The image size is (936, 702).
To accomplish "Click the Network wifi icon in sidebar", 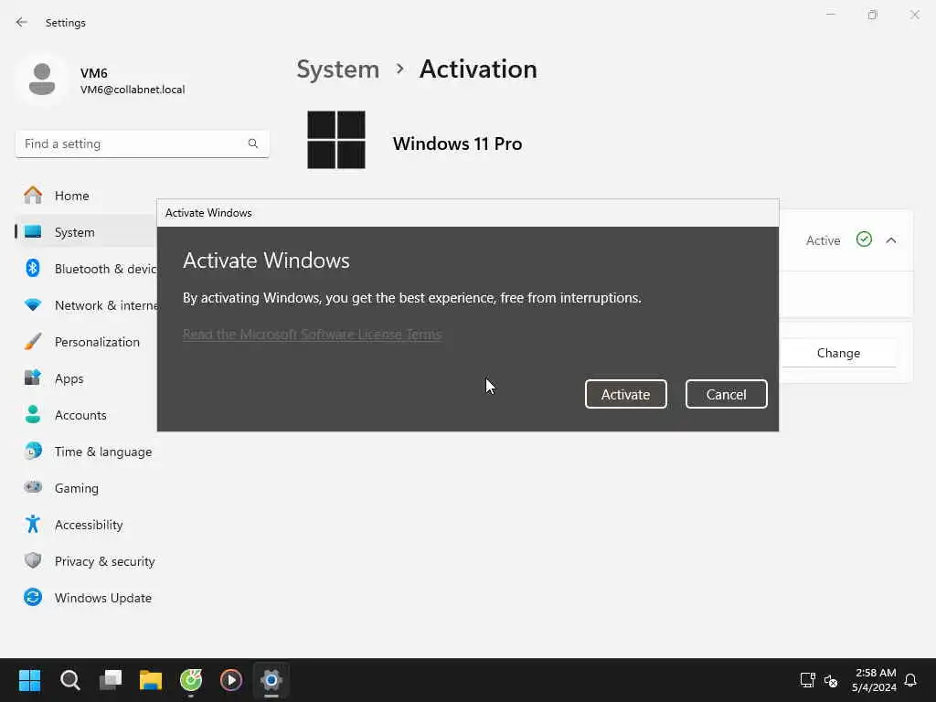I will click(x=33, y=305).
